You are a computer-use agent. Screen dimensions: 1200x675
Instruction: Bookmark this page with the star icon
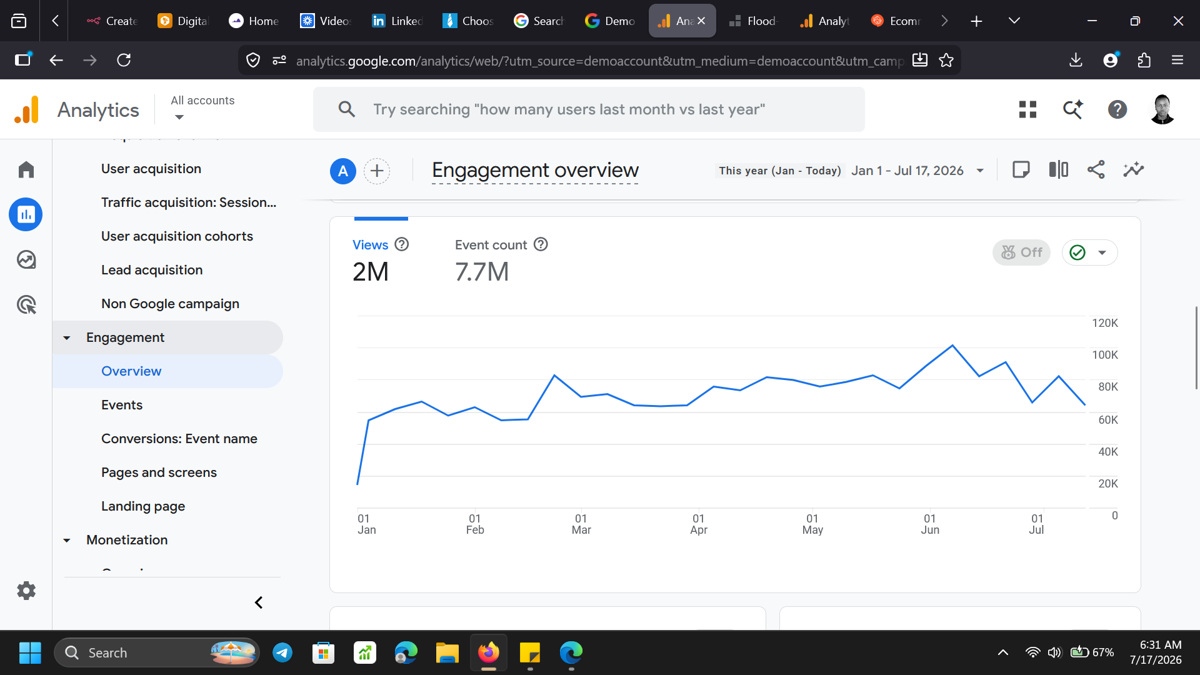(946, 60)
